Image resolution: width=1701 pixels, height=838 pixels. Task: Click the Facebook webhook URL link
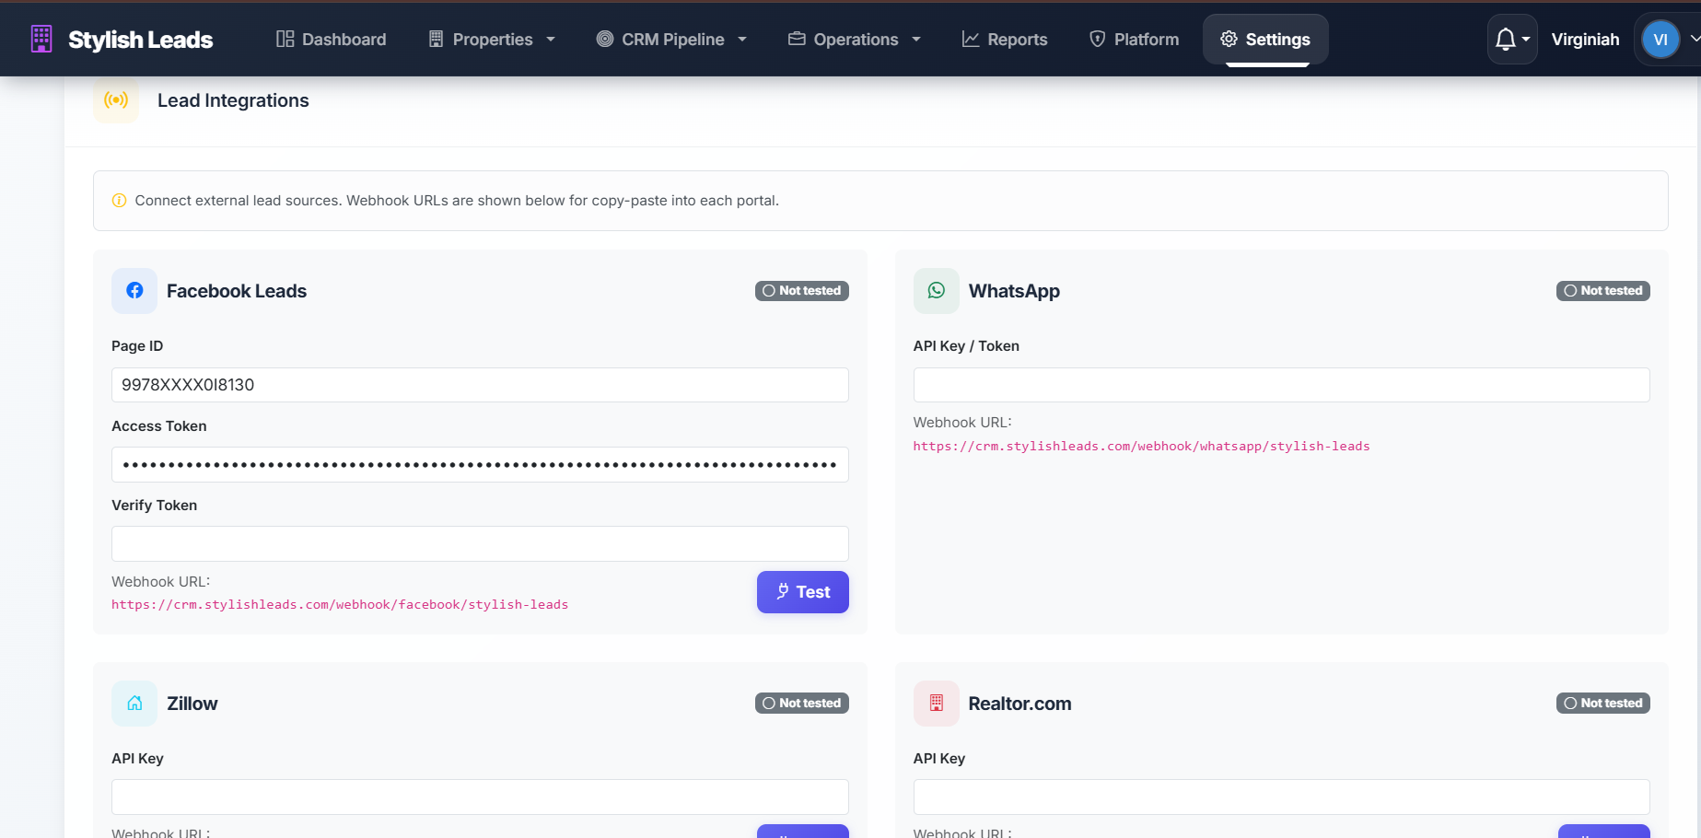click(x=340, y=605)
